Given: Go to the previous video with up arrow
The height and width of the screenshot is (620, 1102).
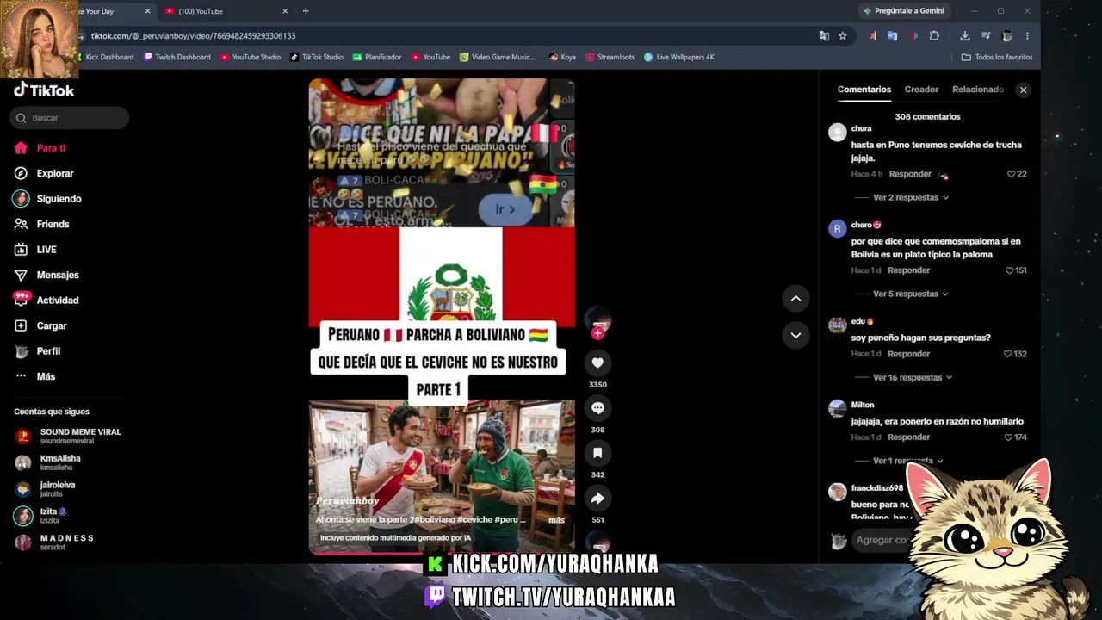Looking at the screenshot, I should tap(796, 299).
